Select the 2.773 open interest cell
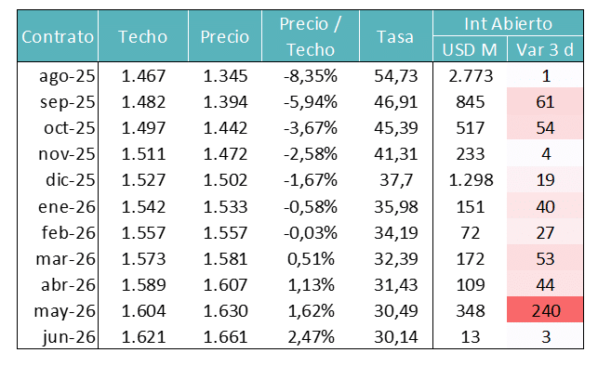 [x=471, y=76]
